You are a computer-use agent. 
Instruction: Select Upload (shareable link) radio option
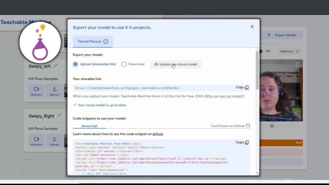pos(94,64)
